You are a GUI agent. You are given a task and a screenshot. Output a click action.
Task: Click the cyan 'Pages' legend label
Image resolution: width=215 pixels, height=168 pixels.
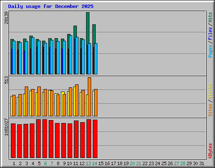pos(210,51)
